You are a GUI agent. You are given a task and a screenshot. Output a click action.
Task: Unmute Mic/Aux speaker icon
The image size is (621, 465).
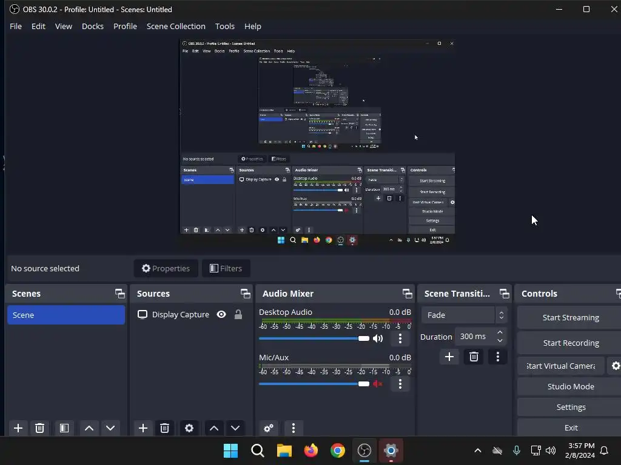(377, 384)
